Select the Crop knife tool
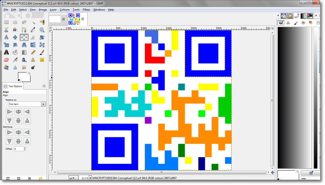Image resolution: width=325 pixels, height=185 pixels. (x=33, y=37)
